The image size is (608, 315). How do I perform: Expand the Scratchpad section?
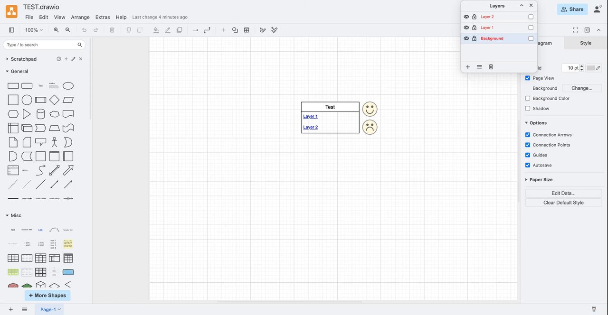pos(7,59)
